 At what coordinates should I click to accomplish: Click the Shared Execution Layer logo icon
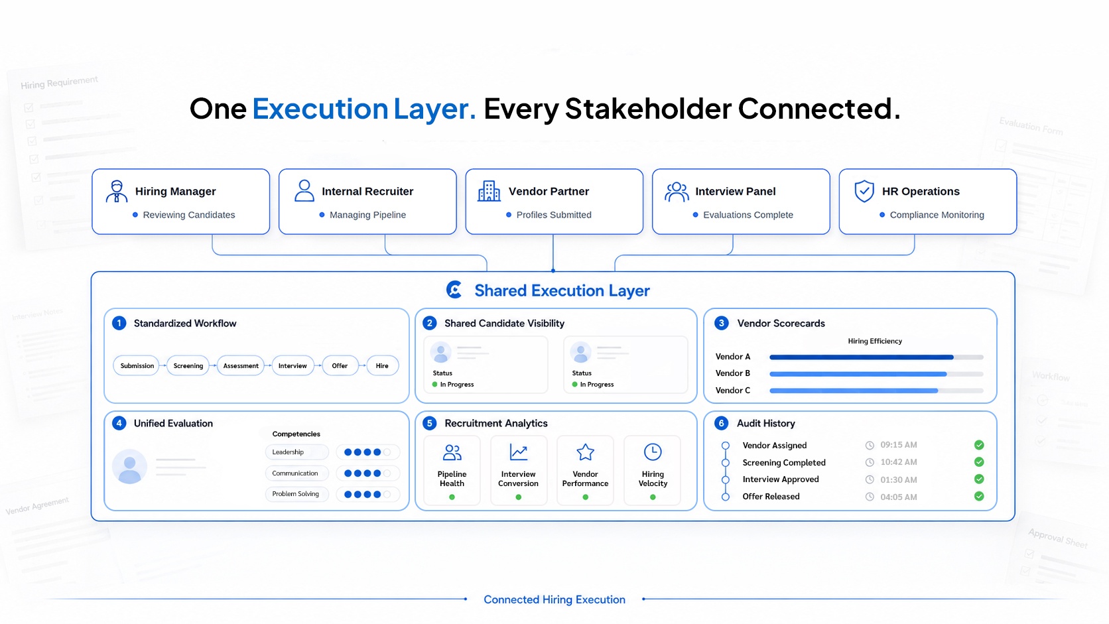454,290
